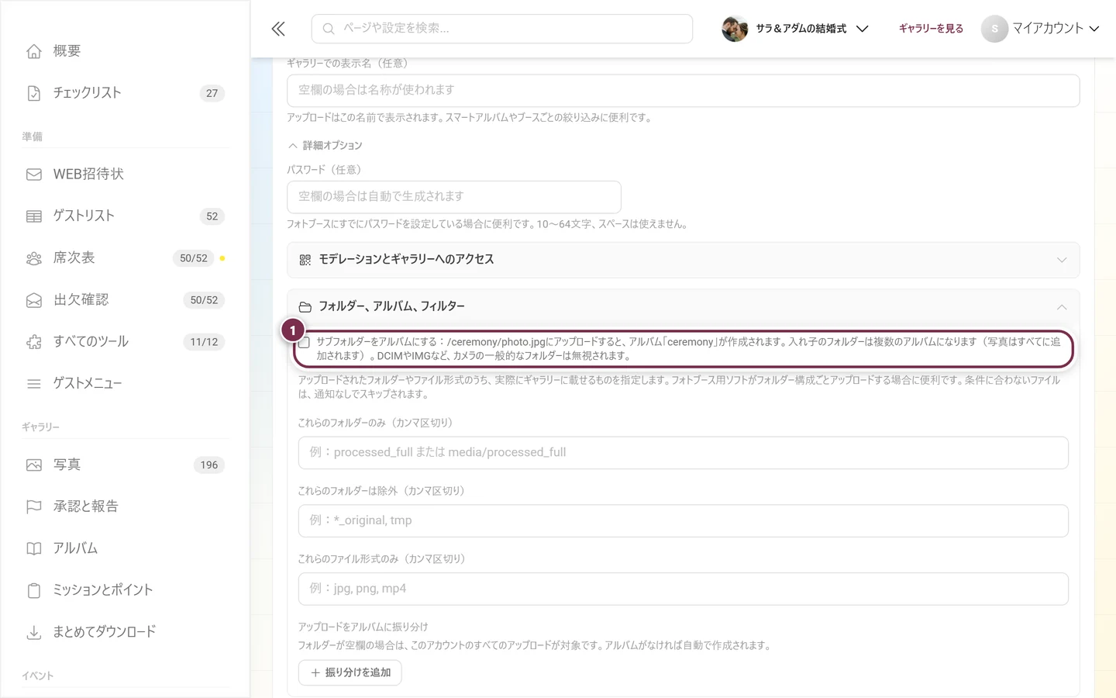Enable サブフォルダーをアルバムにする checkbox
The height and width of the screenshot is (698, 1116).
pos(305,342)
